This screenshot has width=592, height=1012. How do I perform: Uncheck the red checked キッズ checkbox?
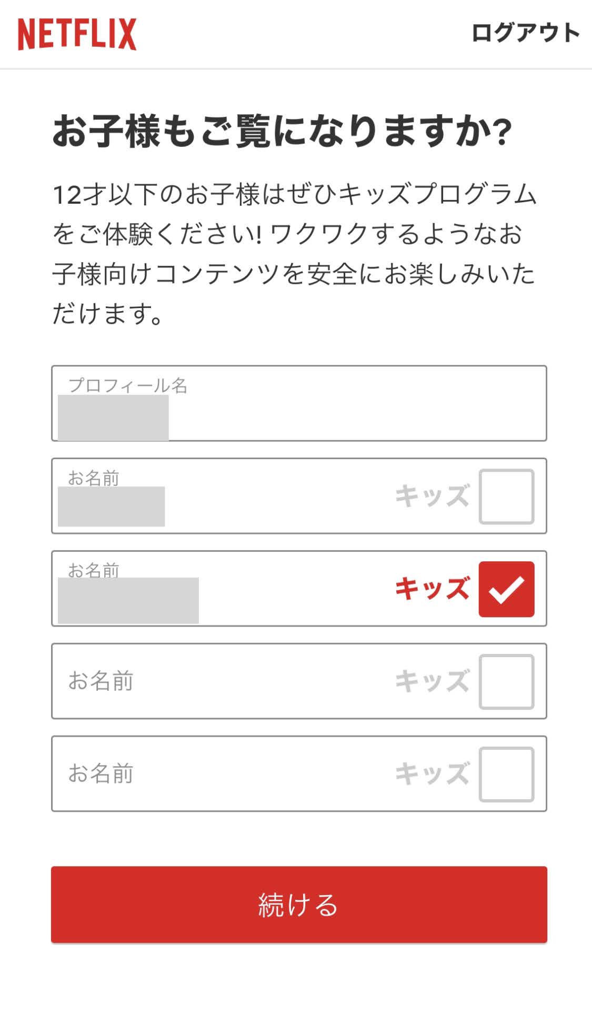(x=506, y=589)
